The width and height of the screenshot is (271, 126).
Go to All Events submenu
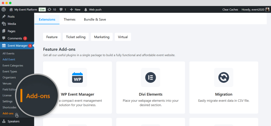pyautogui.click(x=8, y=53)
